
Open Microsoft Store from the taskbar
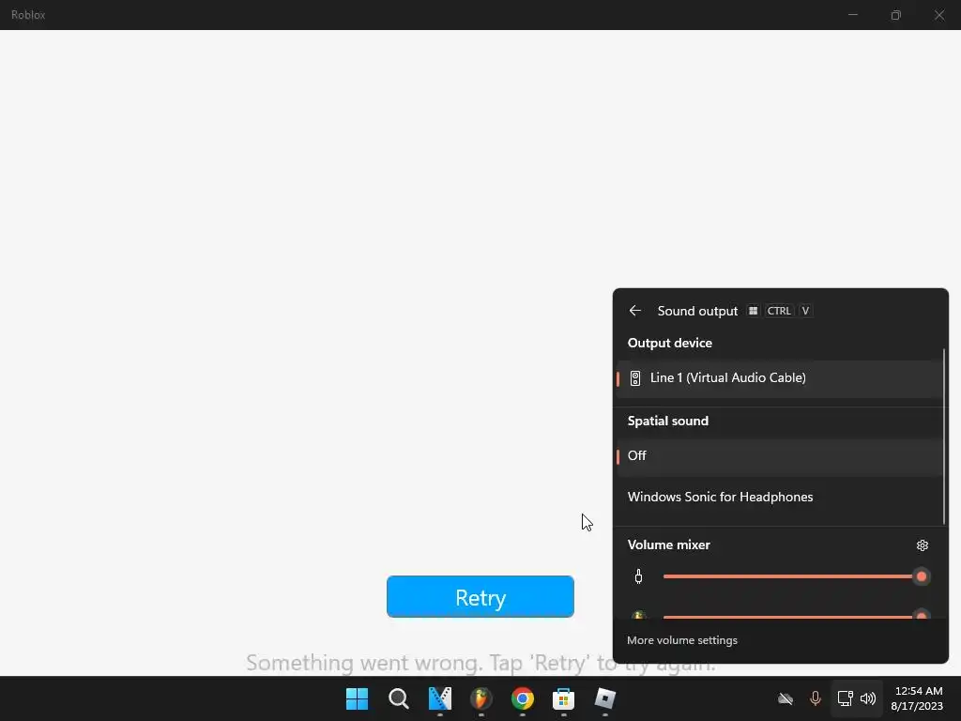coord(564,698)
